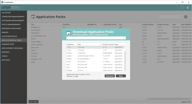Select AnyConnect row in dialog

point(95,62)
